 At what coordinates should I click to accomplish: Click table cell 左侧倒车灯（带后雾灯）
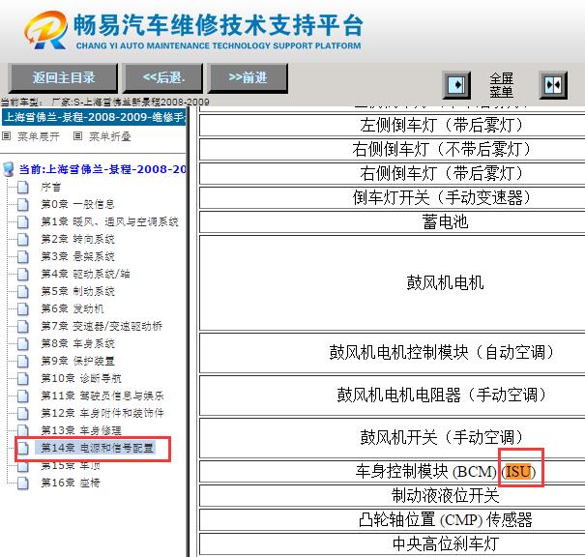click(x=393, y=126)
